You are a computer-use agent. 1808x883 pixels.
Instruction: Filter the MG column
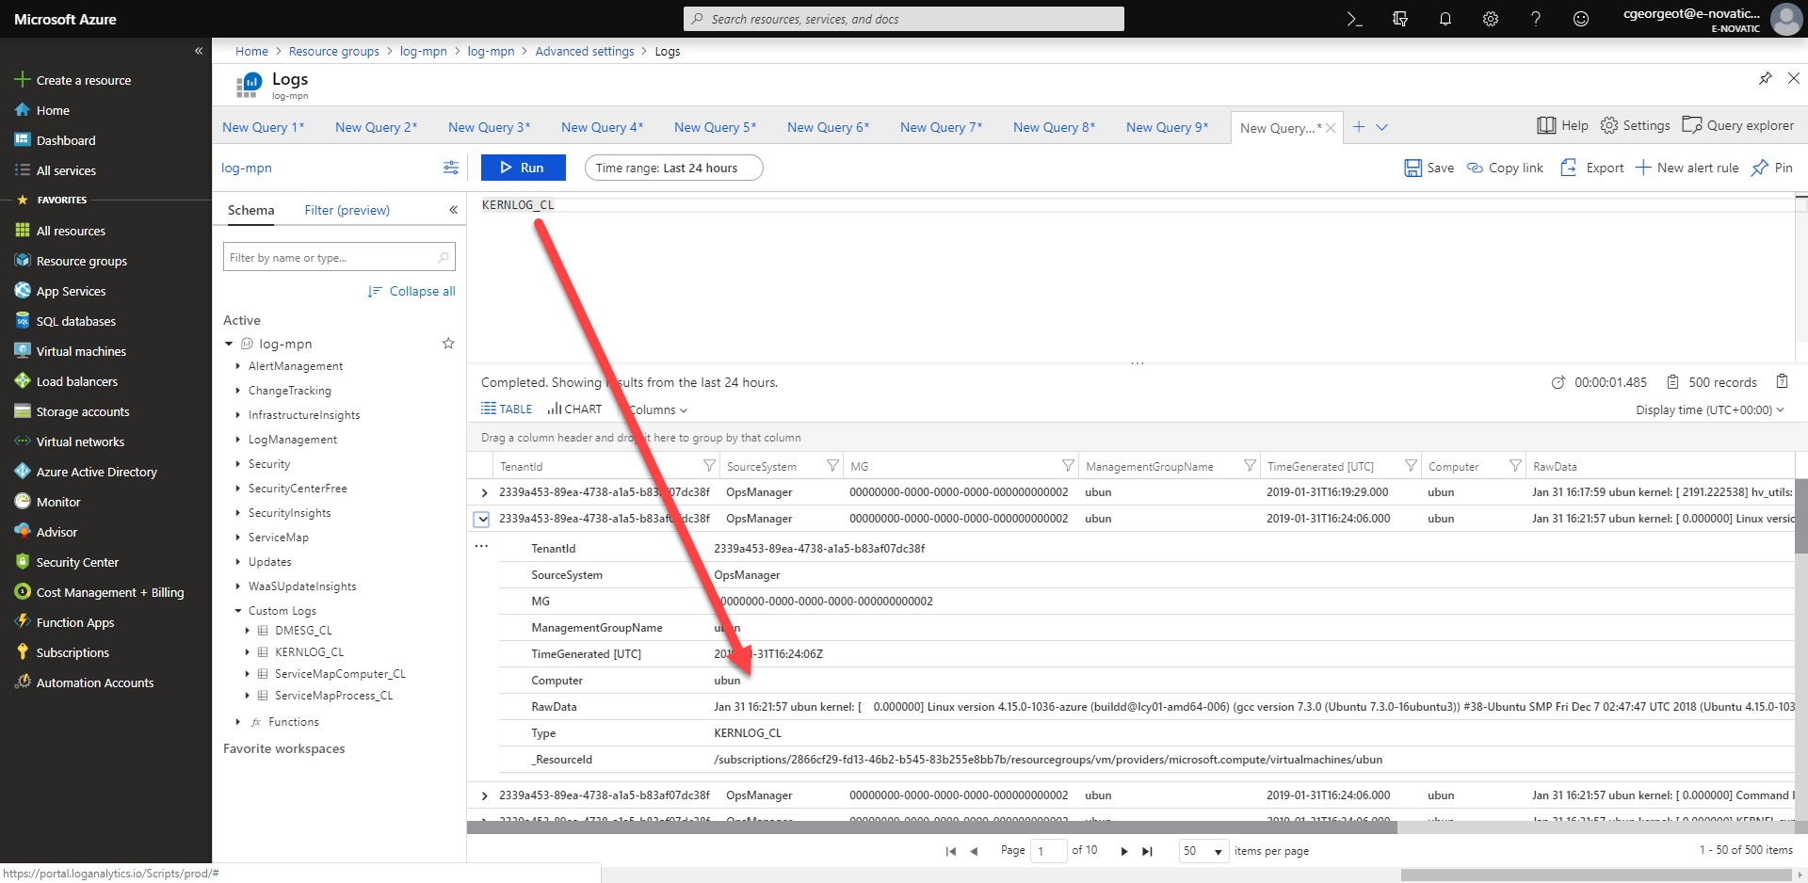(x=1068, y=466)
